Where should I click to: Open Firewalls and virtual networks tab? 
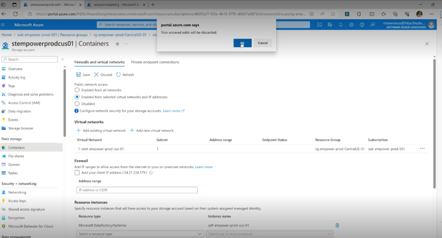pos(99,62)
